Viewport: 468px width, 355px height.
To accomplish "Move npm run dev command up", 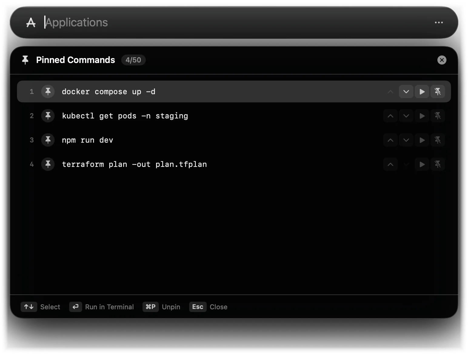I will 390,140.
